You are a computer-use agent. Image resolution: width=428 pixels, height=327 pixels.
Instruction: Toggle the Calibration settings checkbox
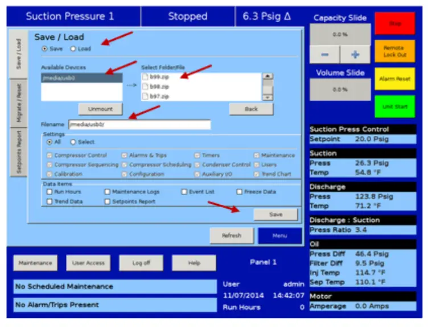pyautogui.click(x=50, y=174)
